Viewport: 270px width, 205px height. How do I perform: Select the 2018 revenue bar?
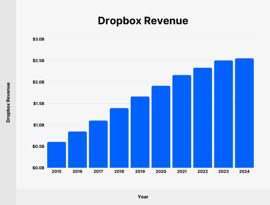119,138
